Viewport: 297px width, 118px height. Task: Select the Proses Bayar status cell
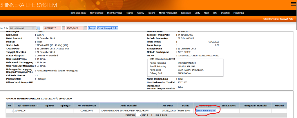click(x=185, y=111)
